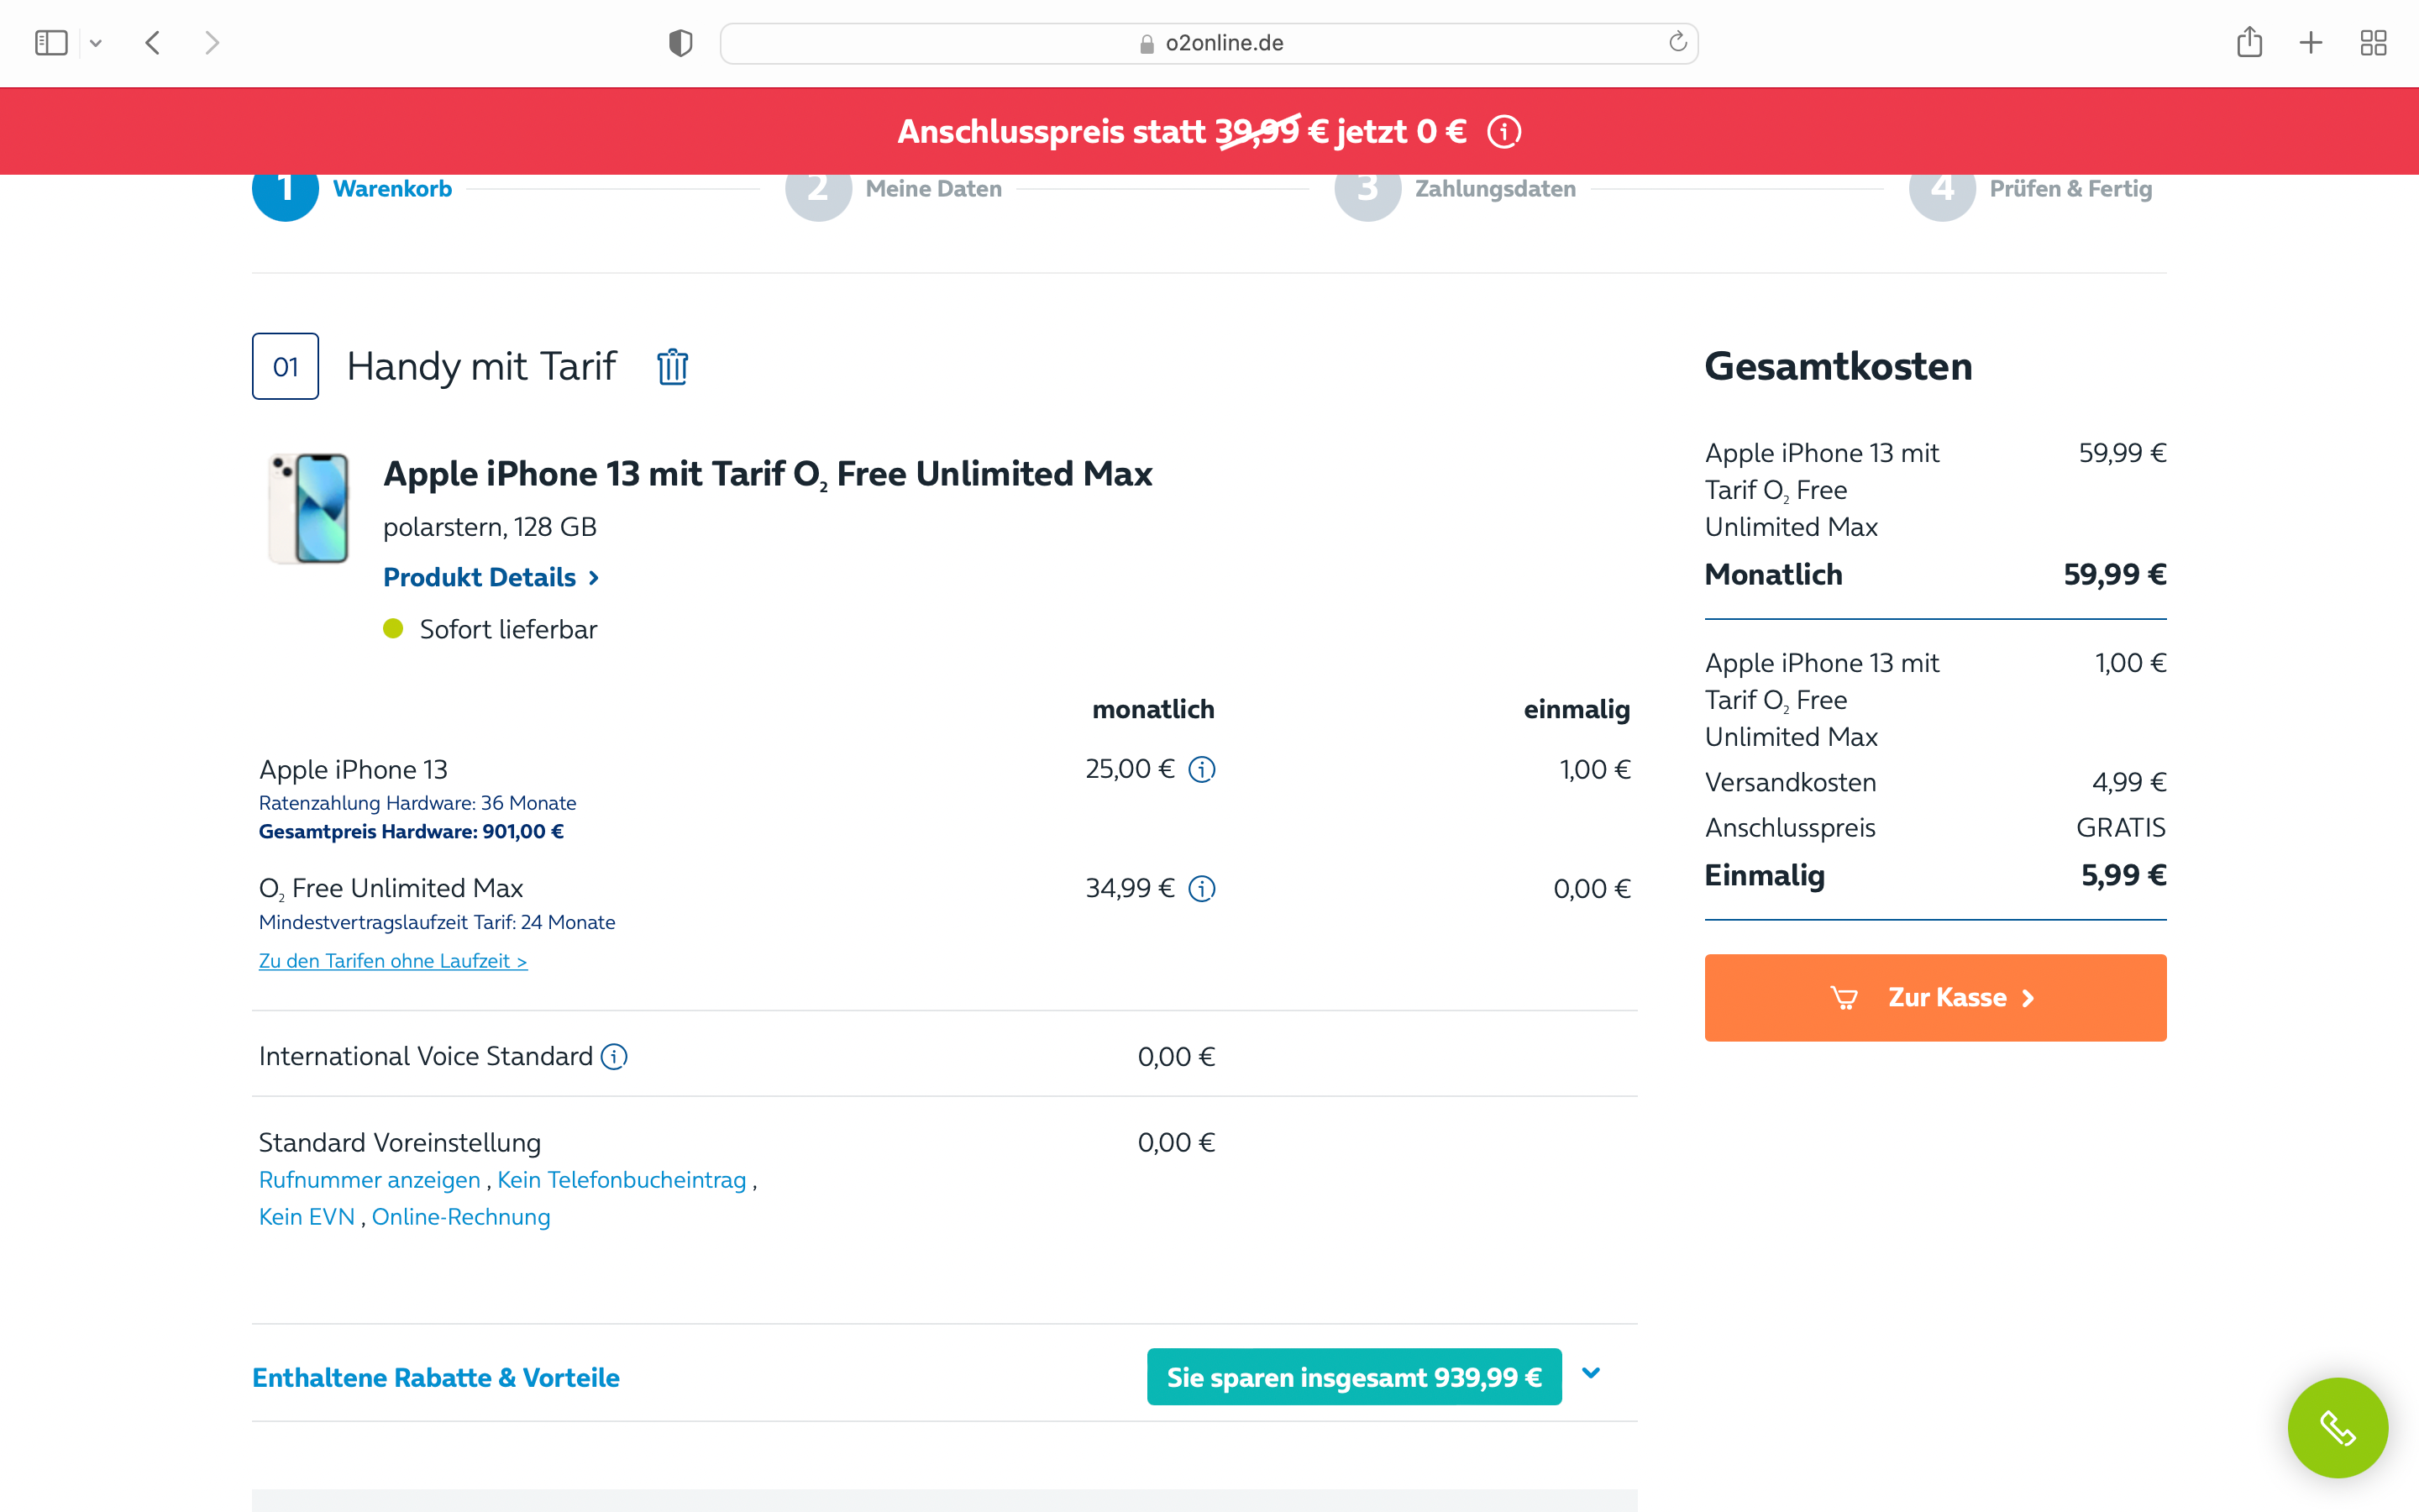
Task: Click International Voice Standard info icon
Action: [614, 1056]
